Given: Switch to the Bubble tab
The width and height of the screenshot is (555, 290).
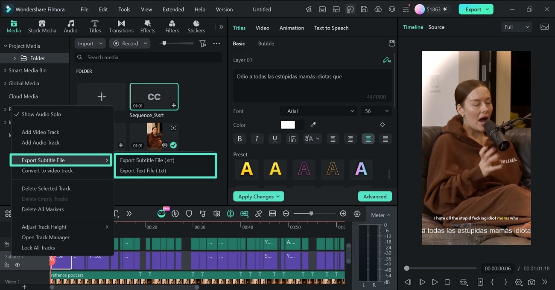Looking at the screenshot, I should point(266,43).
